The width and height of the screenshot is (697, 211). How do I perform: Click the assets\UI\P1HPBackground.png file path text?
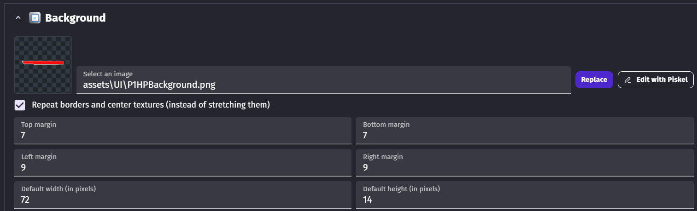pos(149,85)
